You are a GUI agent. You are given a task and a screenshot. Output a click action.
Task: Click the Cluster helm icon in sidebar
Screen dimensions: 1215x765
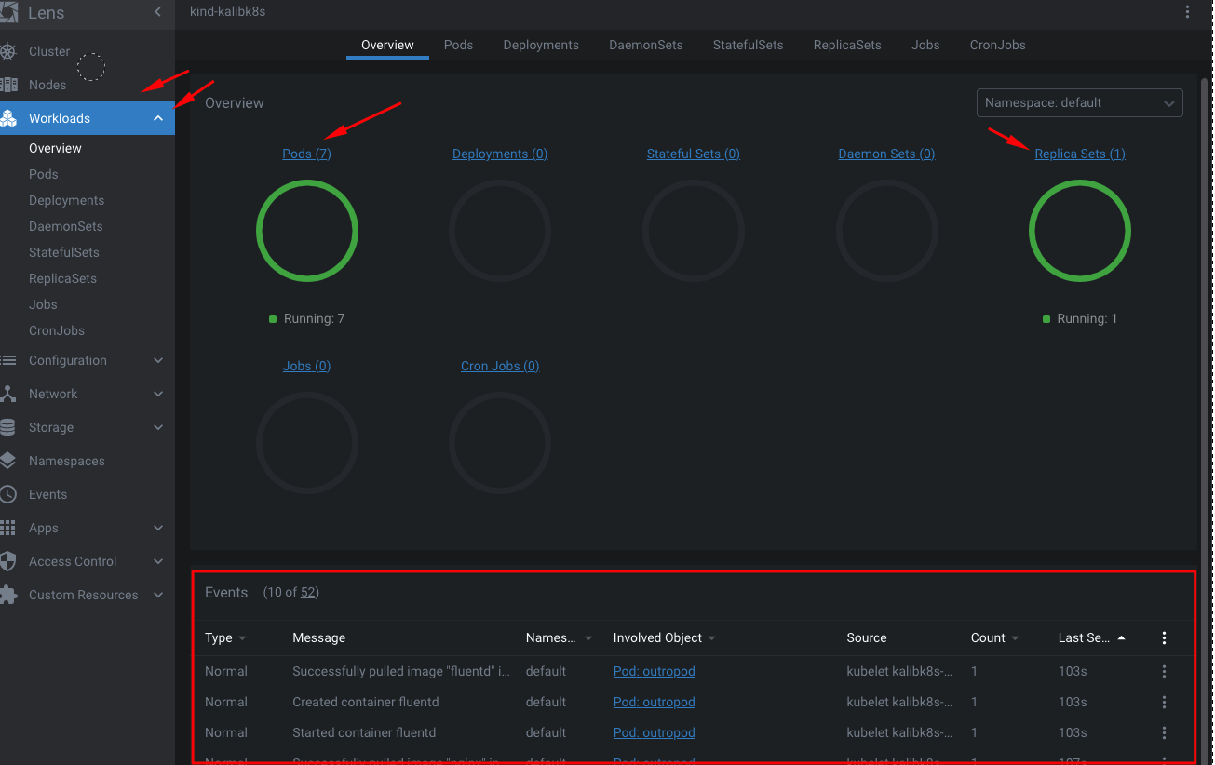coord(8,51)
